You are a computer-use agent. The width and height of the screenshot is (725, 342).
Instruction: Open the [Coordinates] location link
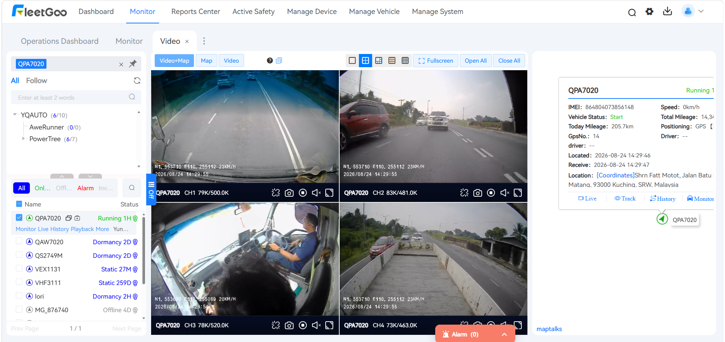(x=615, y=175)
